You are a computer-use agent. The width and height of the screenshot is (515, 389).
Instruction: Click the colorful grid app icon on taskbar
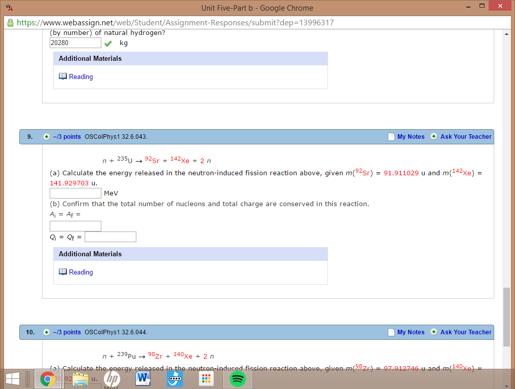(206, 378)
